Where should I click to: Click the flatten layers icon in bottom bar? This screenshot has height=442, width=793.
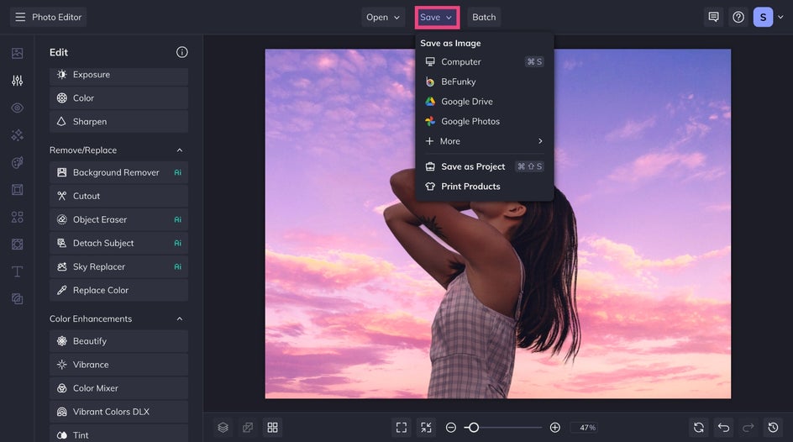248,428
